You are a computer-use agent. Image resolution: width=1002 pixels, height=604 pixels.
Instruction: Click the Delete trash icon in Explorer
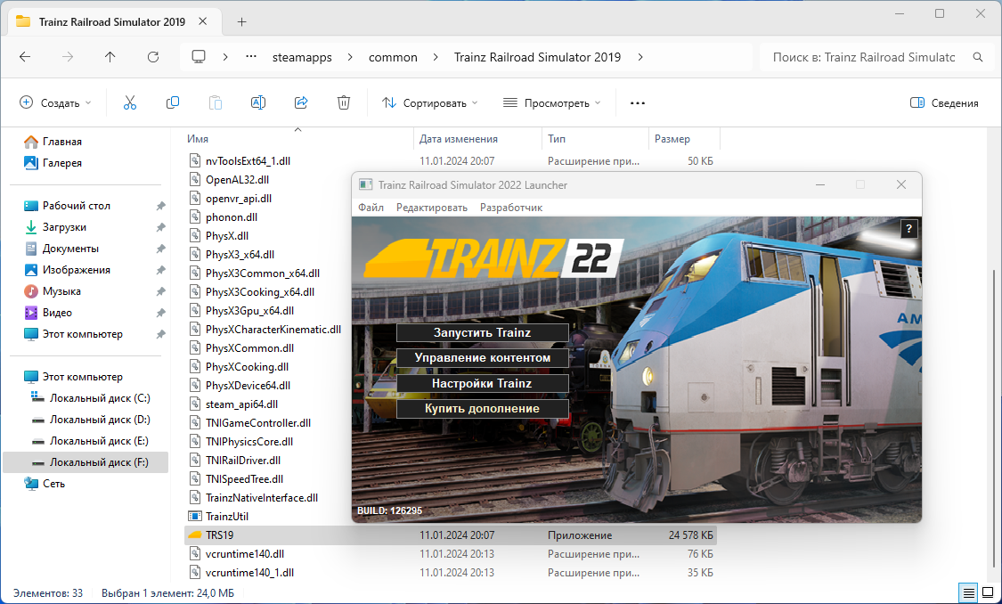pos(344,103)
